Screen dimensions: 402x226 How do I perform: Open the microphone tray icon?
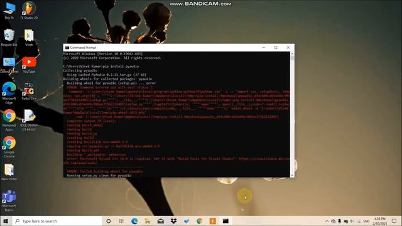(339, 221)
